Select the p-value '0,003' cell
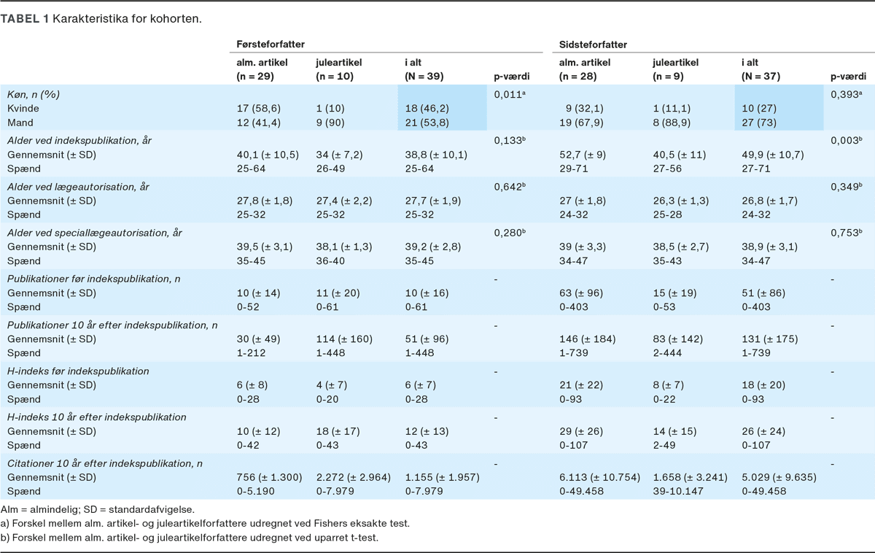 pyautogui.click(x=847, y=140)
